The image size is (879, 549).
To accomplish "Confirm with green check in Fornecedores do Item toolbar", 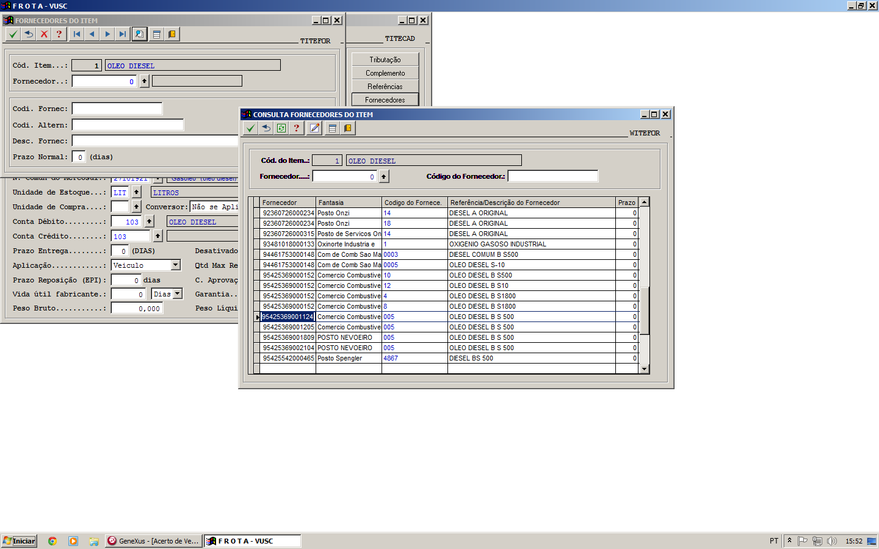I will coord(13,34).
